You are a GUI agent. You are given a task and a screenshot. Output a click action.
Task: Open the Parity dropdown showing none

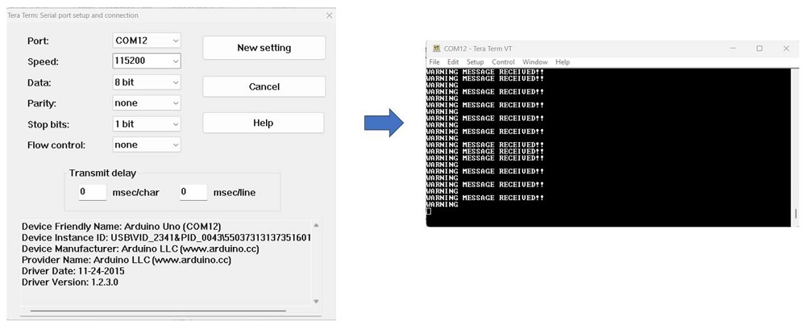point(147,103)
